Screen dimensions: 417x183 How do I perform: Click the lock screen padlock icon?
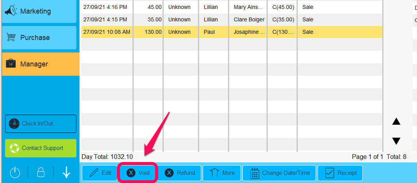[41, 173]
